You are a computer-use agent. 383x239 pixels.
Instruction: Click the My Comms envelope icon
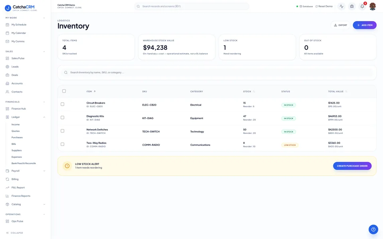(7, 41)
